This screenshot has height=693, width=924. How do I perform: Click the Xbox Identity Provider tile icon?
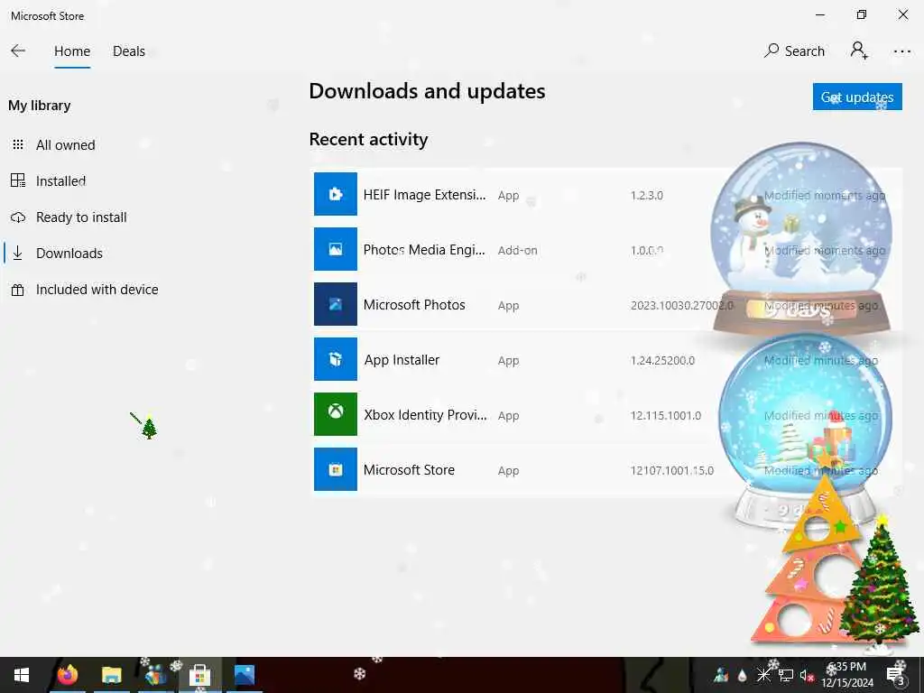336,414
